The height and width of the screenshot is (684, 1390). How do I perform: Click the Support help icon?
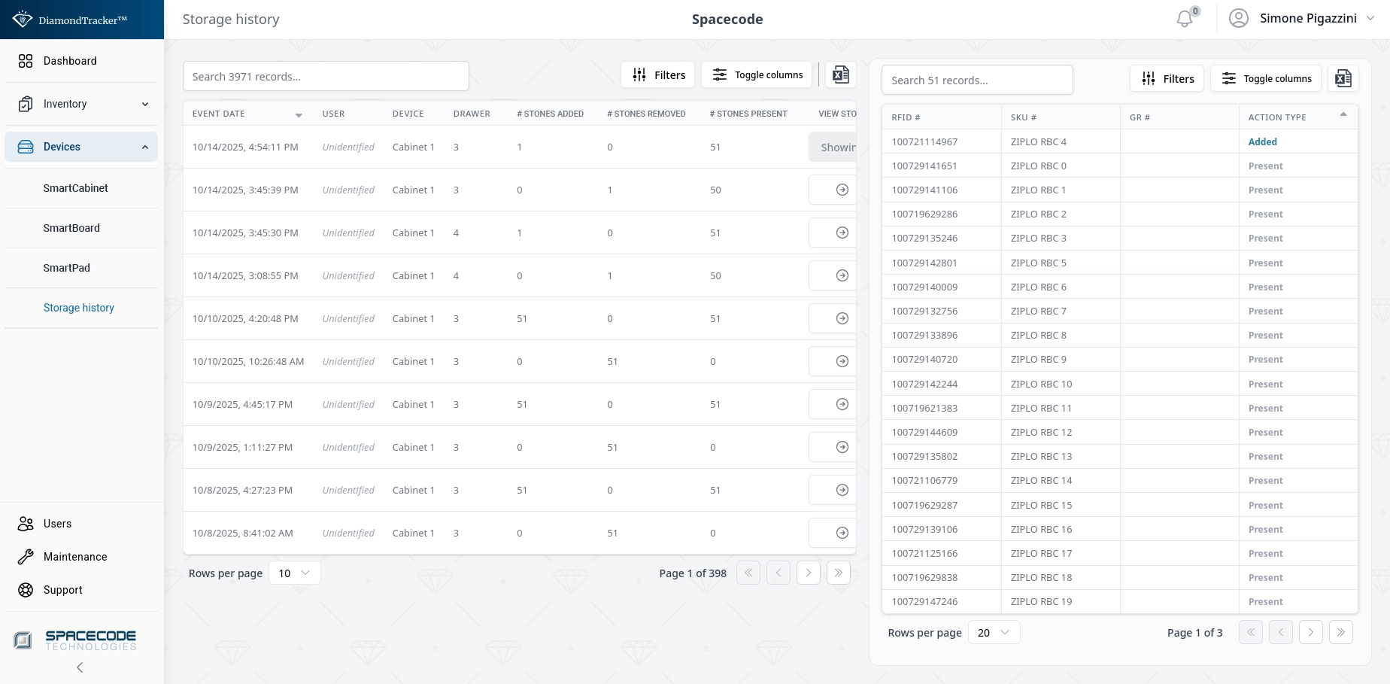(x=25, y=590)
